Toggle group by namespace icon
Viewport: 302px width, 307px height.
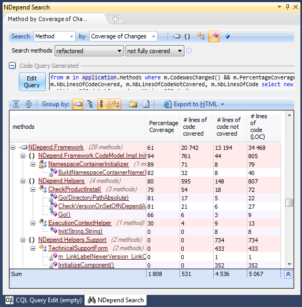[103, 104]
